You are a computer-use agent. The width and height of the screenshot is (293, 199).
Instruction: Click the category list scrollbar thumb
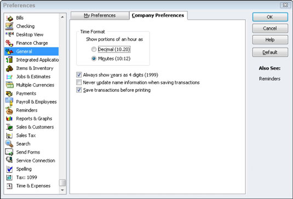(62, 183)
